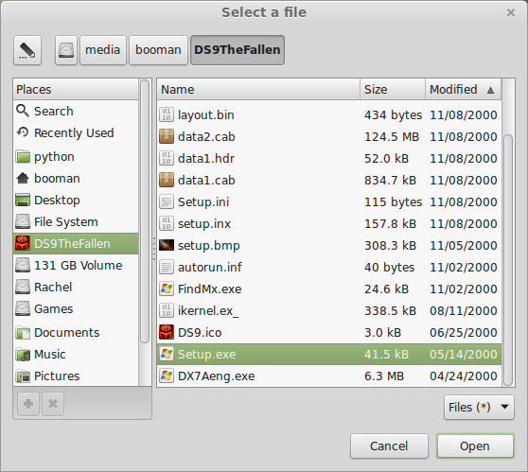This screenshot has width=528, height=472.
Task: Click the 124.5 MB size cell
Action: click(x=392, y=137)
